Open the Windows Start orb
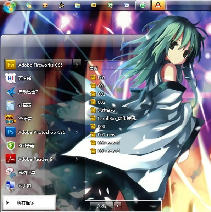211x212 pixels. point(9,6)
